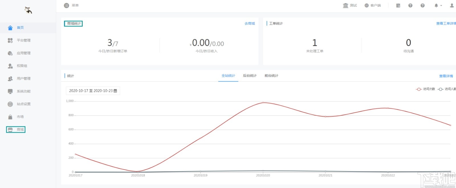Open 商城 in the sidebar
This screenshot has width=456, height=188.
[16, 130]
